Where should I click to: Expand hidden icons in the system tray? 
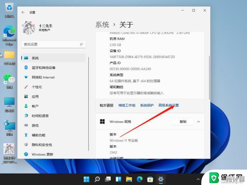(199, 179)
